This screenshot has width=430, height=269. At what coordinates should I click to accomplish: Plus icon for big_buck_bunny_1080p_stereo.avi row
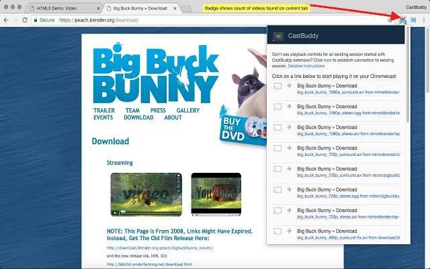[290, 127]
